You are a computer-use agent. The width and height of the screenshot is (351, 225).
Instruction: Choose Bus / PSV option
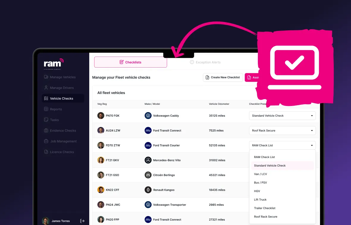pos(282,183)
